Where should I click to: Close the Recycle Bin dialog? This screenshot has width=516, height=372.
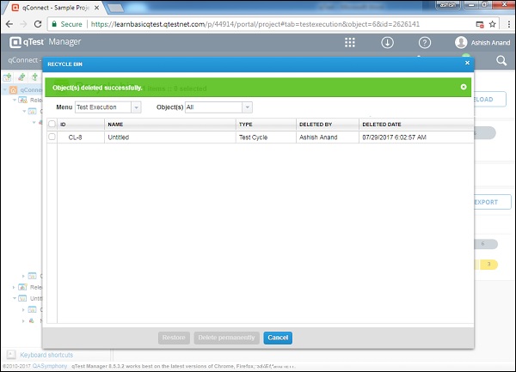(467, 63)
